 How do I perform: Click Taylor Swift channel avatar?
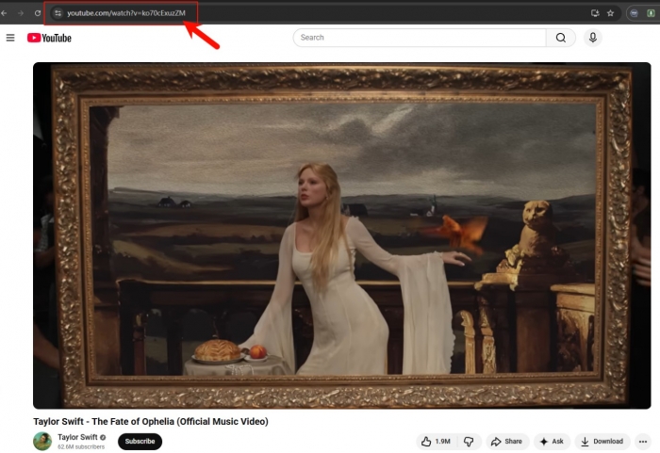pyautogui.click(x=42, y=441)
